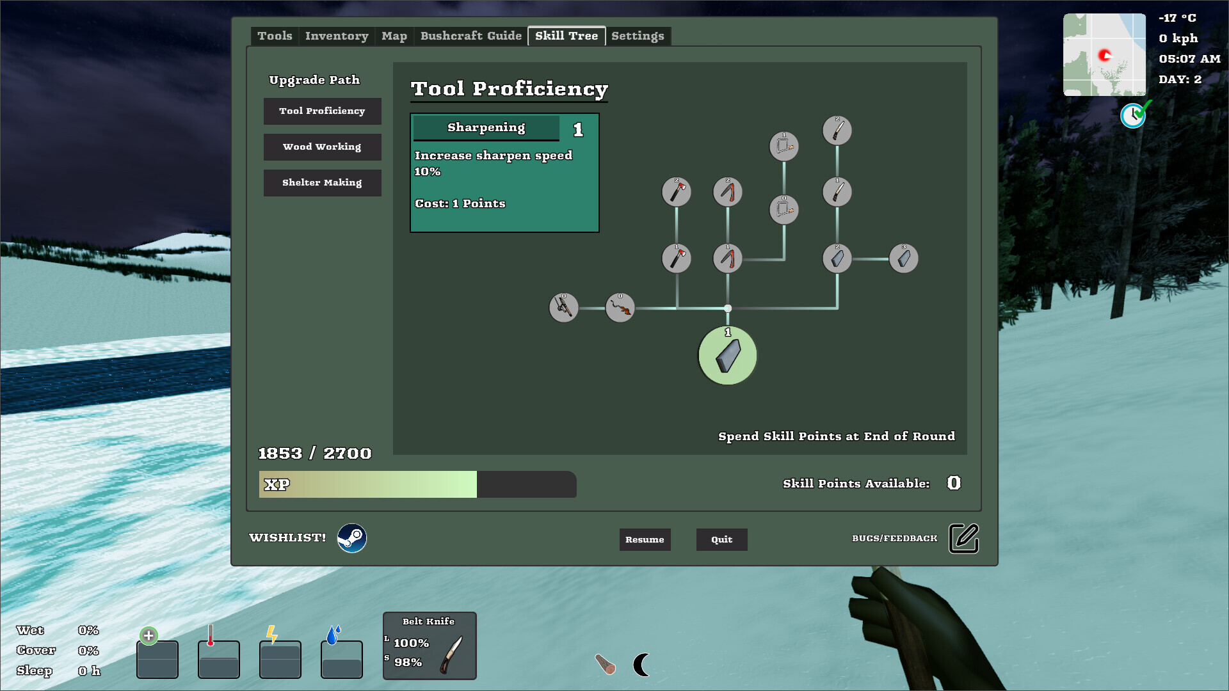
Task: Click the moon phase icon
Action: click(x=642, y=665)
